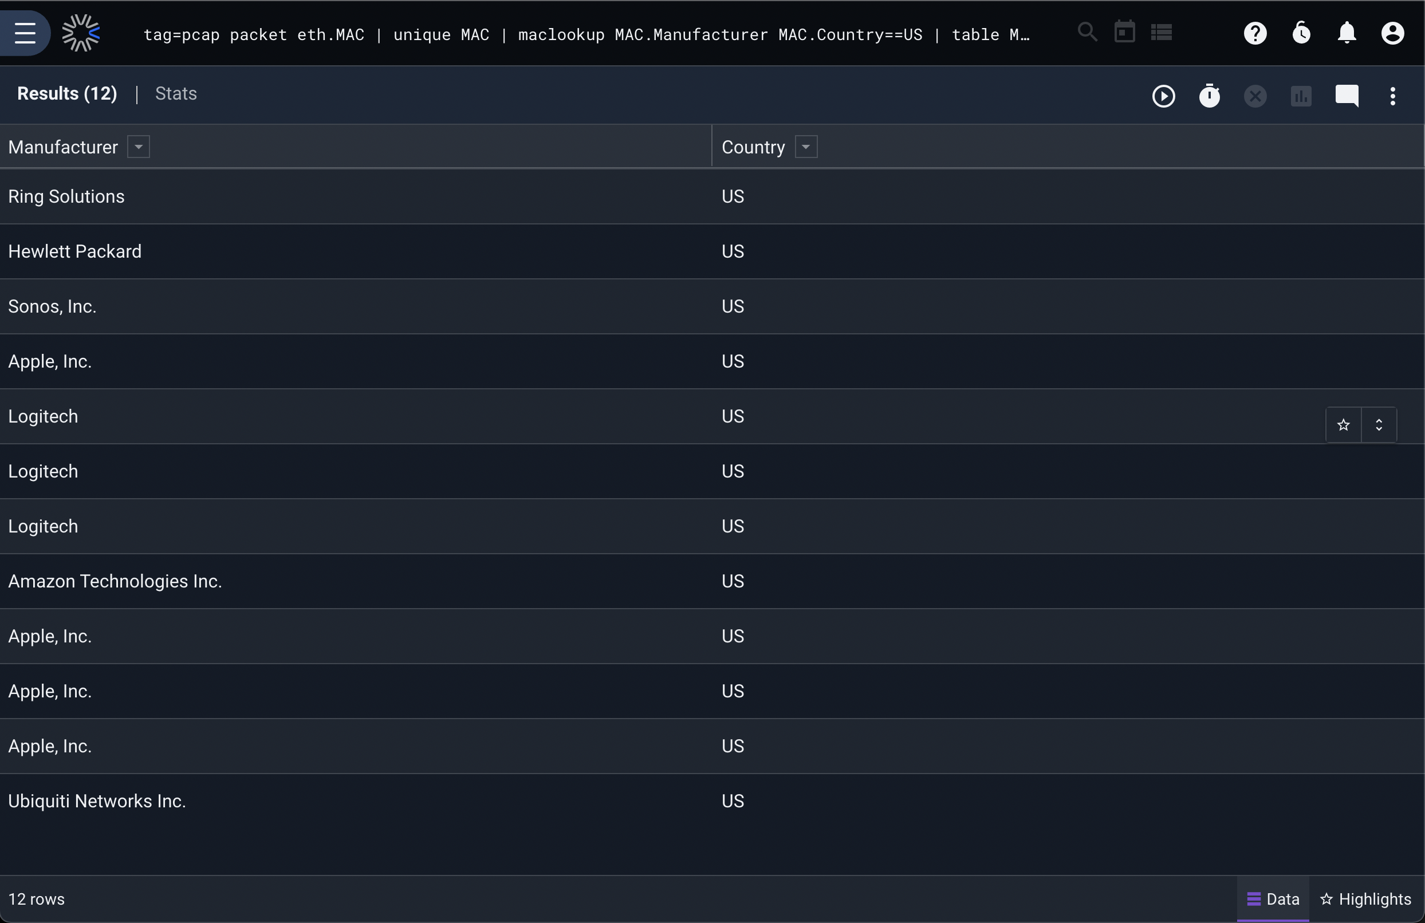1425x923 pixels.
Task: Click US in the Sonos, Inc. row
Action: [x=733, y=306]
